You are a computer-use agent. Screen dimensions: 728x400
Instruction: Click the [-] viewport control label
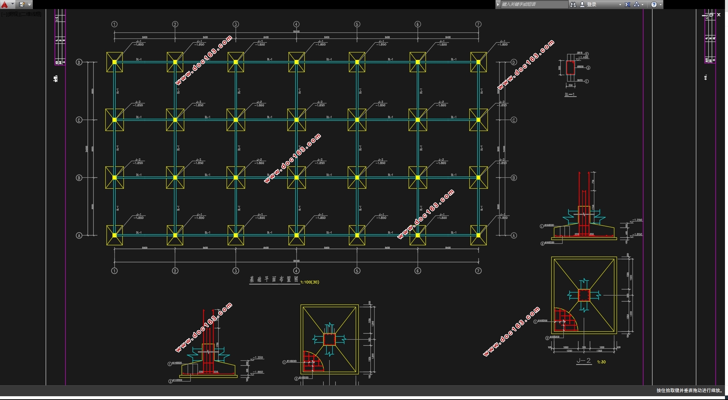(3, 14)
